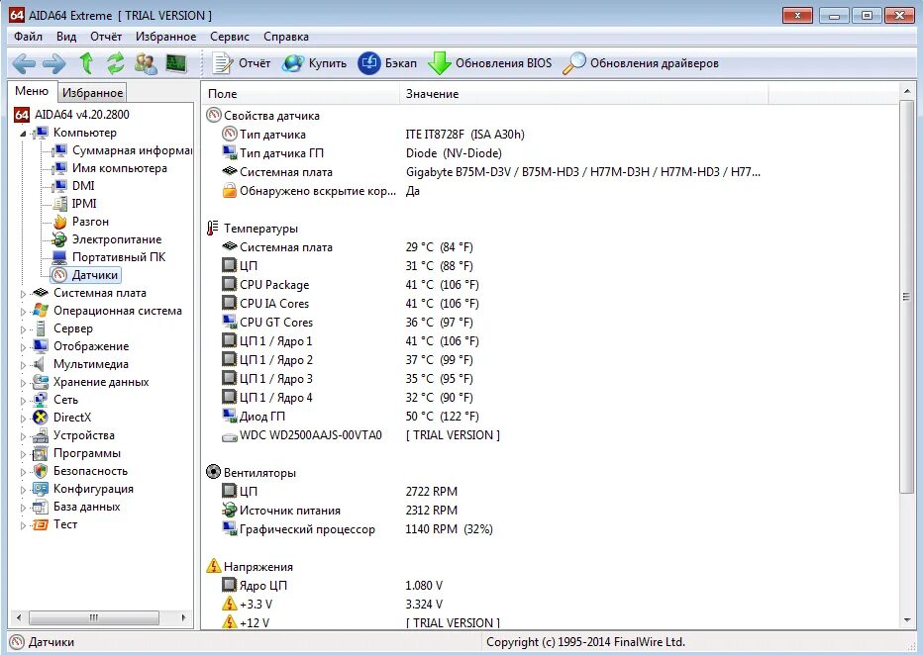Viewport: 923px width, 655px height.
Task: Open the Отчёт menu
Action: [x=106, y=37]
